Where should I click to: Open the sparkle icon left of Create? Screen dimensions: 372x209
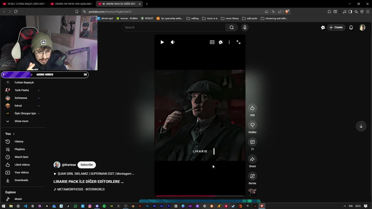coord(323,27)
